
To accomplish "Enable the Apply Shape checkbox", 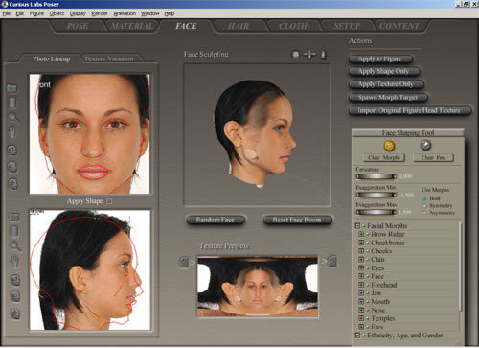I will [109, 201].
